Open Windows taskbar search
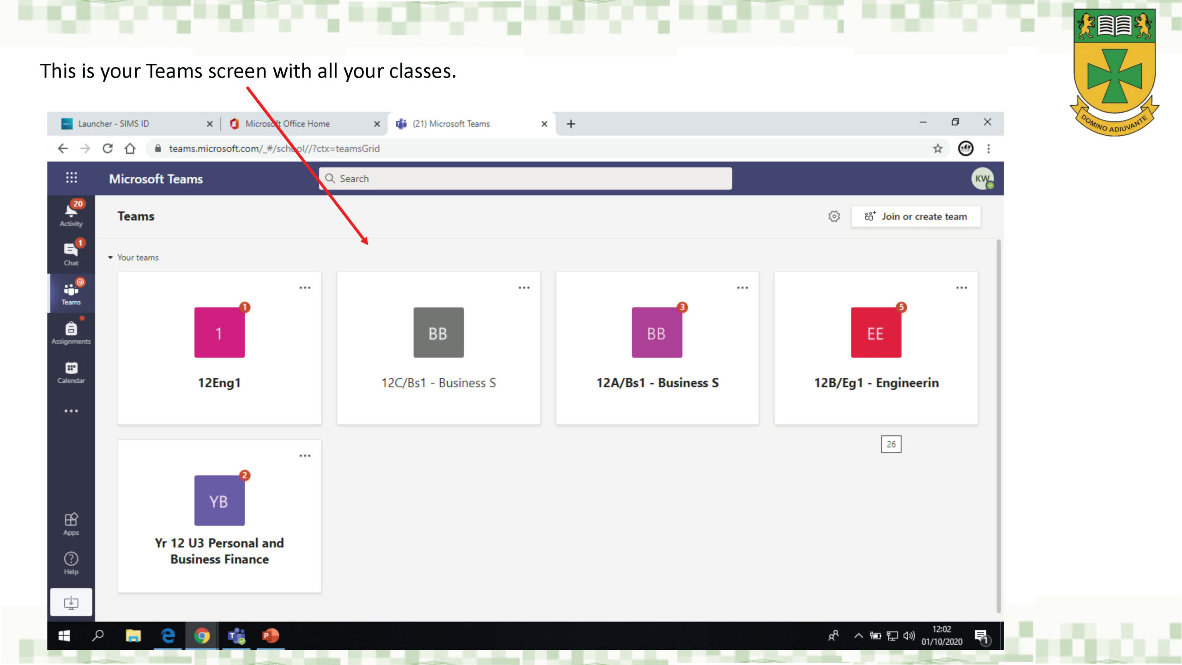 pyautogui.click(x=98, y=636)
